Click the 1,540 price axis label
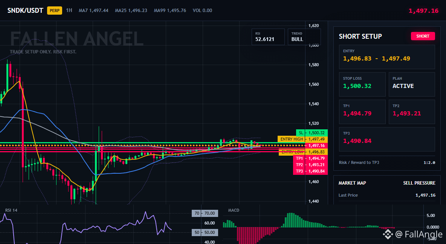The image size is (446, 244). coord(314,104)
